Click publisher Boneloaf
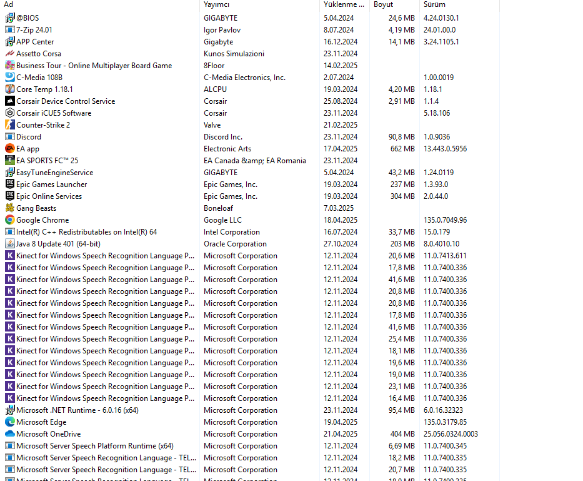 pyautogui.click(x=218, y=208)
